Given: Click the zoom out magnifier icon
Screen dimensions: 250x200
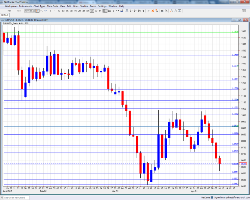Looking at the screenshot, I should tap(176, 11).
